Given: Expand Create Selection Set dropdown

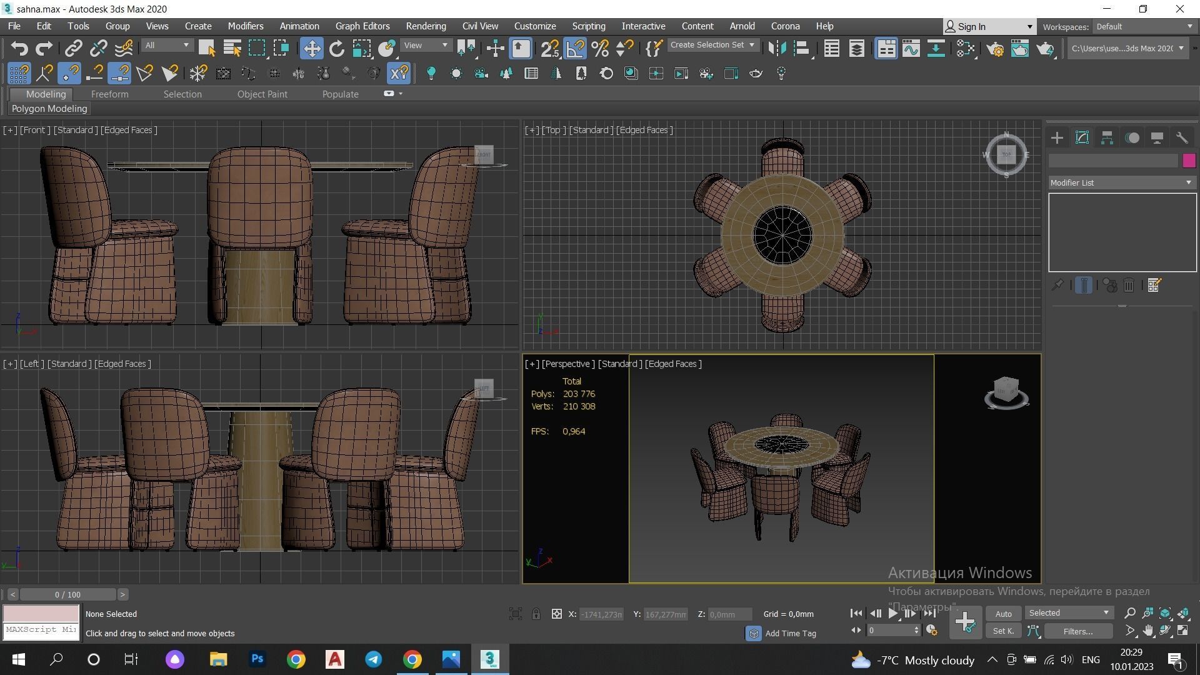Looking at the screenshot, I should coord(713,45).
